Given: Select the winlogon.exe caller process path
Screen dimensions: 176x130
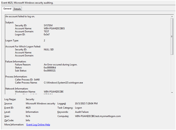Looking at the screenshot, I should coord(63,83).
